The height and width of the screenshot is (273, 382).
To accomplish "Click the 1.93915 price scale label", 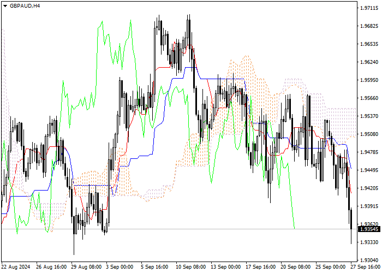I will pos(369,206).
